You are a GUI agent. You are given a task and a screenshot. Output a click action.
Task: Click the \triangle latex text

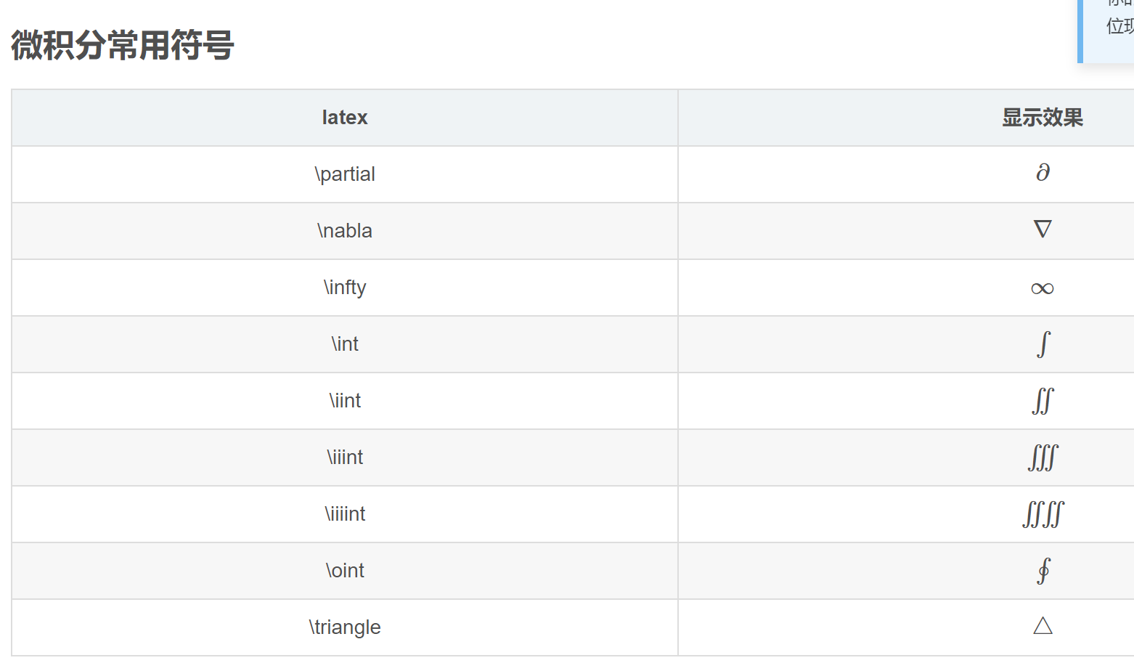[345, 627]
